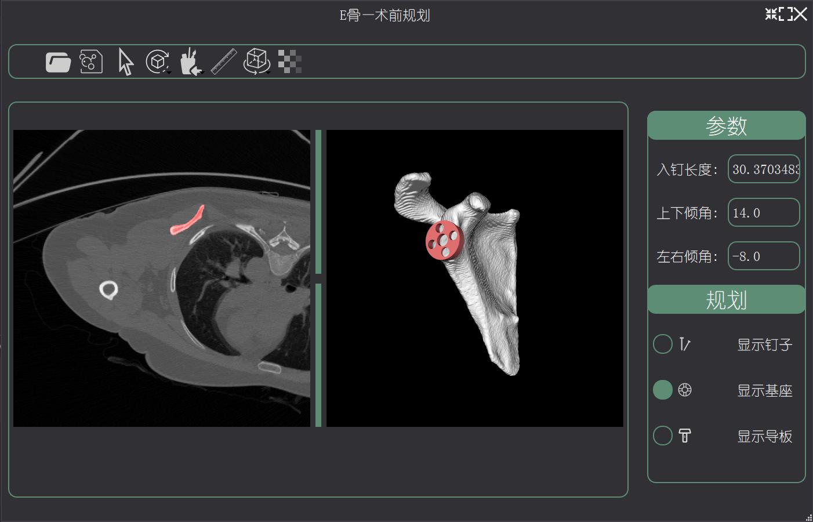Select the ruler measurement tool
Screen dimensions: 813x522
(x=224, y=61)
